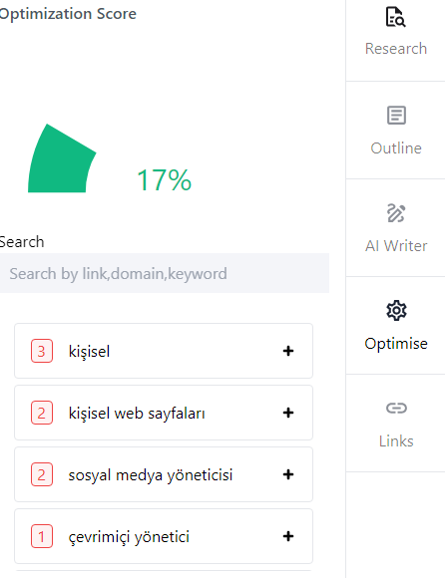Click the 17% score value
This screenshot has width=445, height=578.
165,180
